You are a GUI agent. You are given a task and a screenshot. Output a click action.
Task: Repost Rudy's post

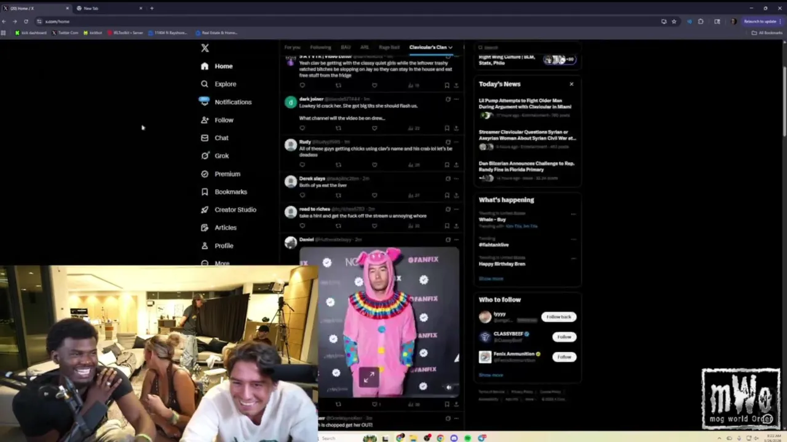point(338,165)
